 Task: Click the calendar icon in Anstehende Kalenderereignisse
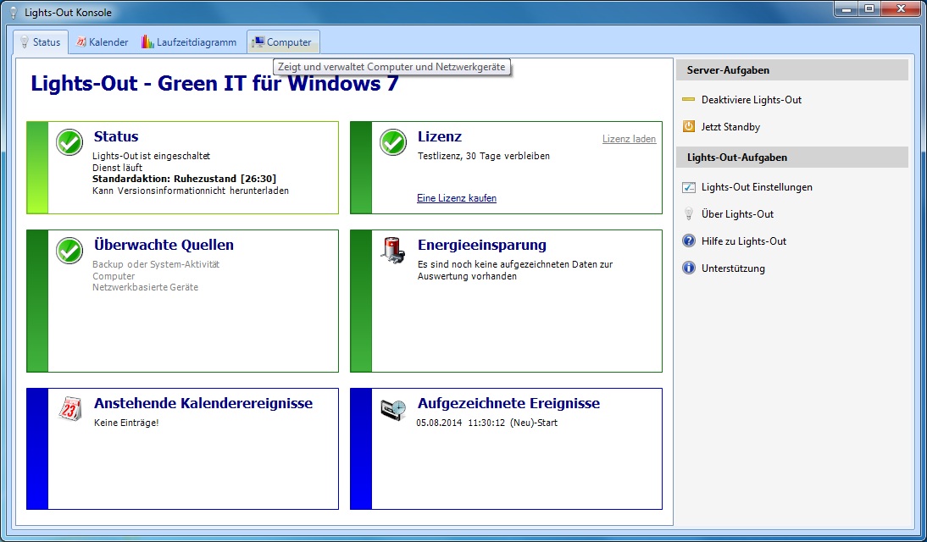70,409
